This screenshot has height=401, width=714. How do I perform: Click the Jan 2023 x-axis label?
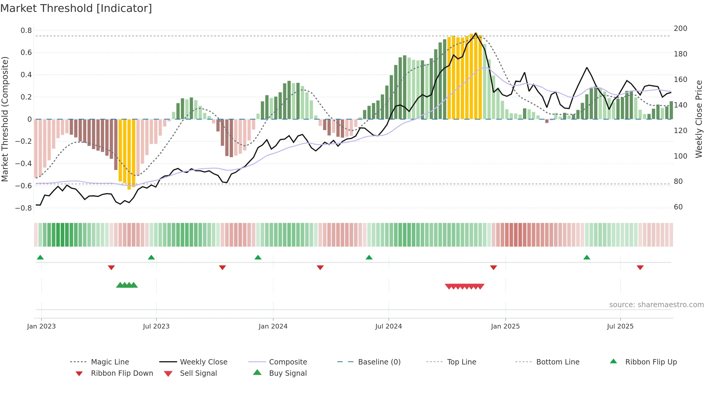pyautogui.click(x=41, y=326)
